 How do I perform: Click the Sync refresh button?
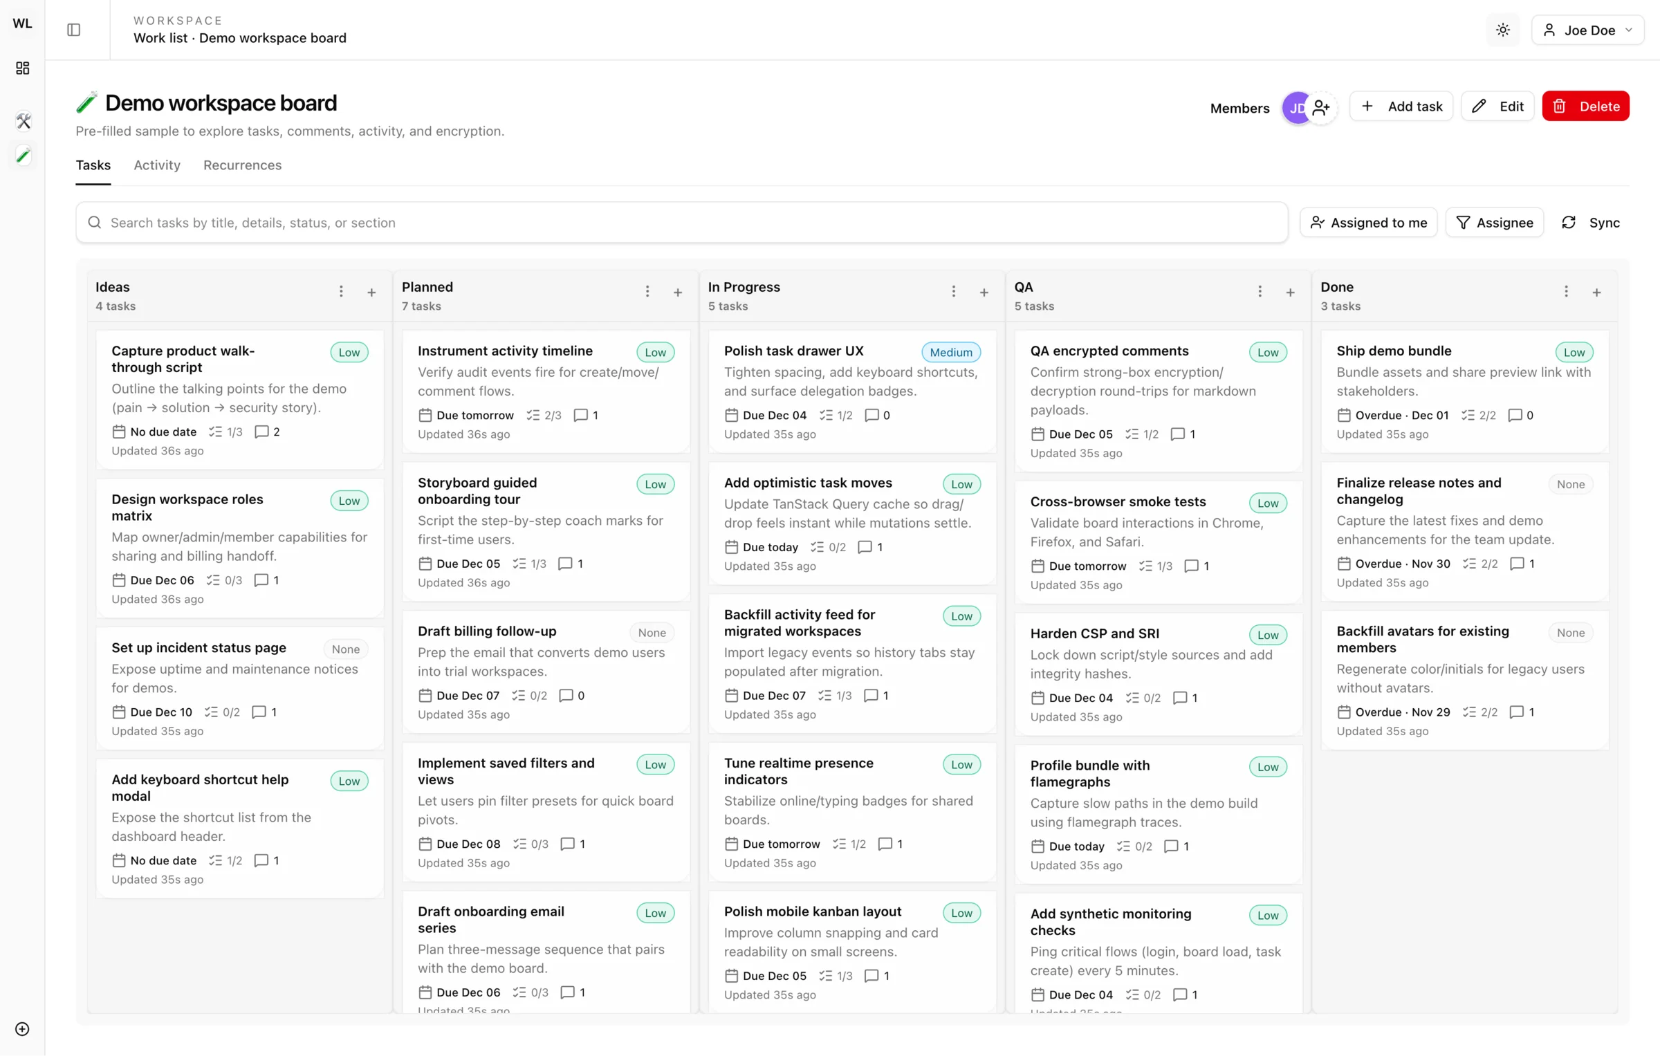tap(1590, 223)
